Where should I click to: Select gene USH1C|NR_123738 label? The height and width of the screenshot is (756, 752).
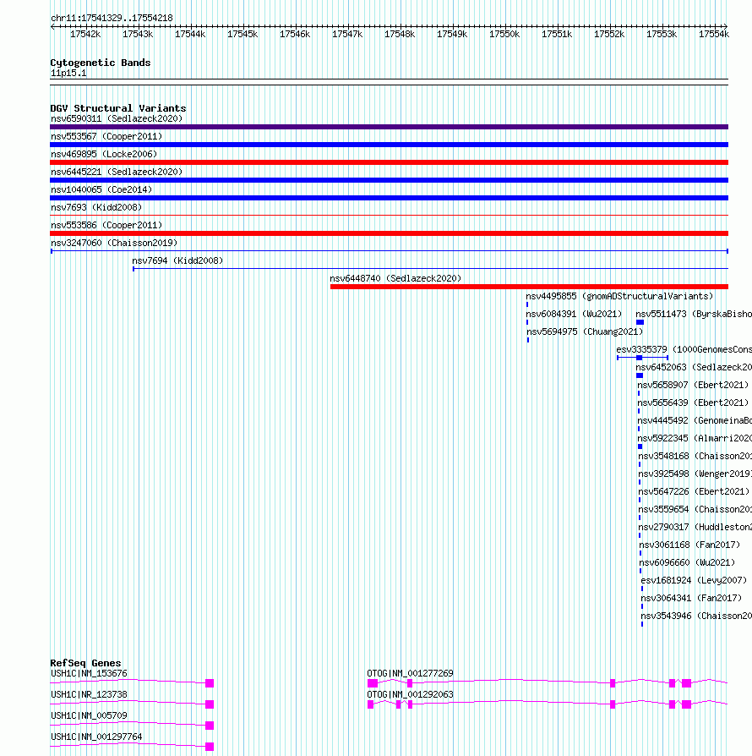(89, 695)
